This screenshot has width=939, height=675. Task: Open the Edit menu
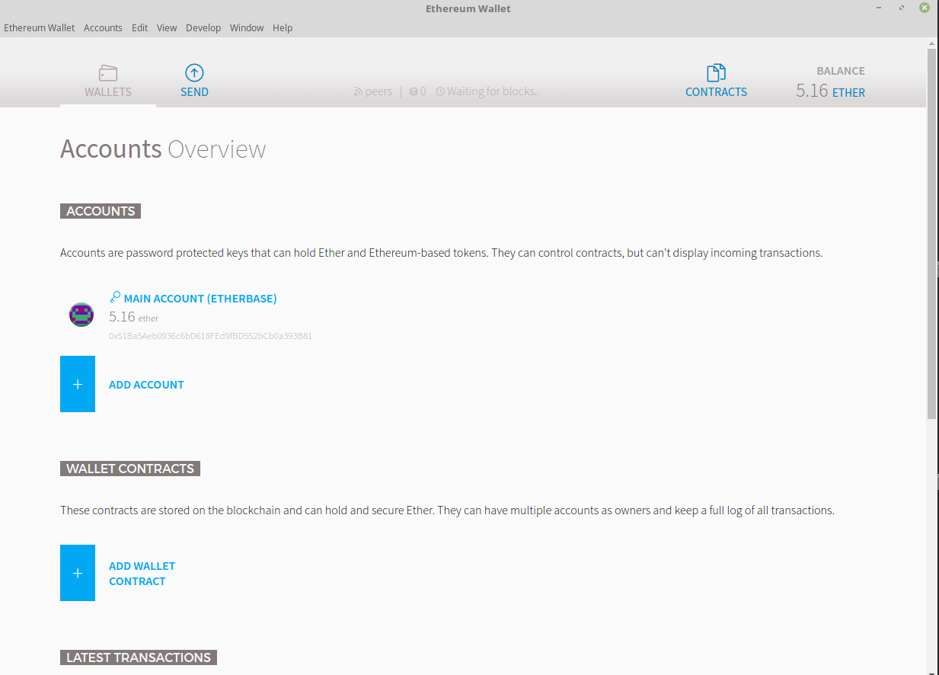[x=139, y=27]
